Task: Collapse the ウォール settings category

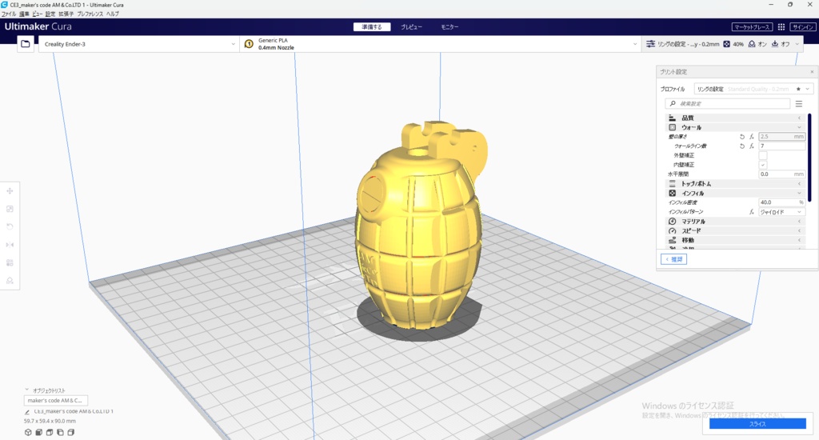Action: tap(735, 127)
